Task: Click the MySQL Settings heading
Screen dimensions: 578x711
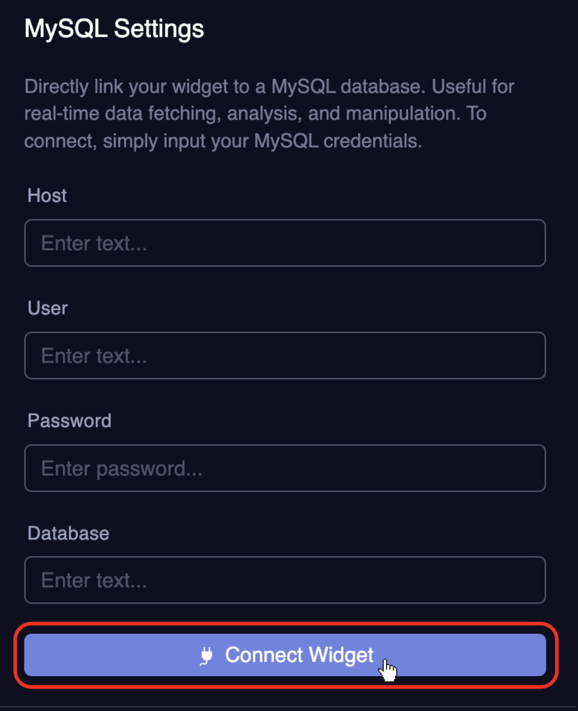Action: pyautogui.click(x=114, y=29)
